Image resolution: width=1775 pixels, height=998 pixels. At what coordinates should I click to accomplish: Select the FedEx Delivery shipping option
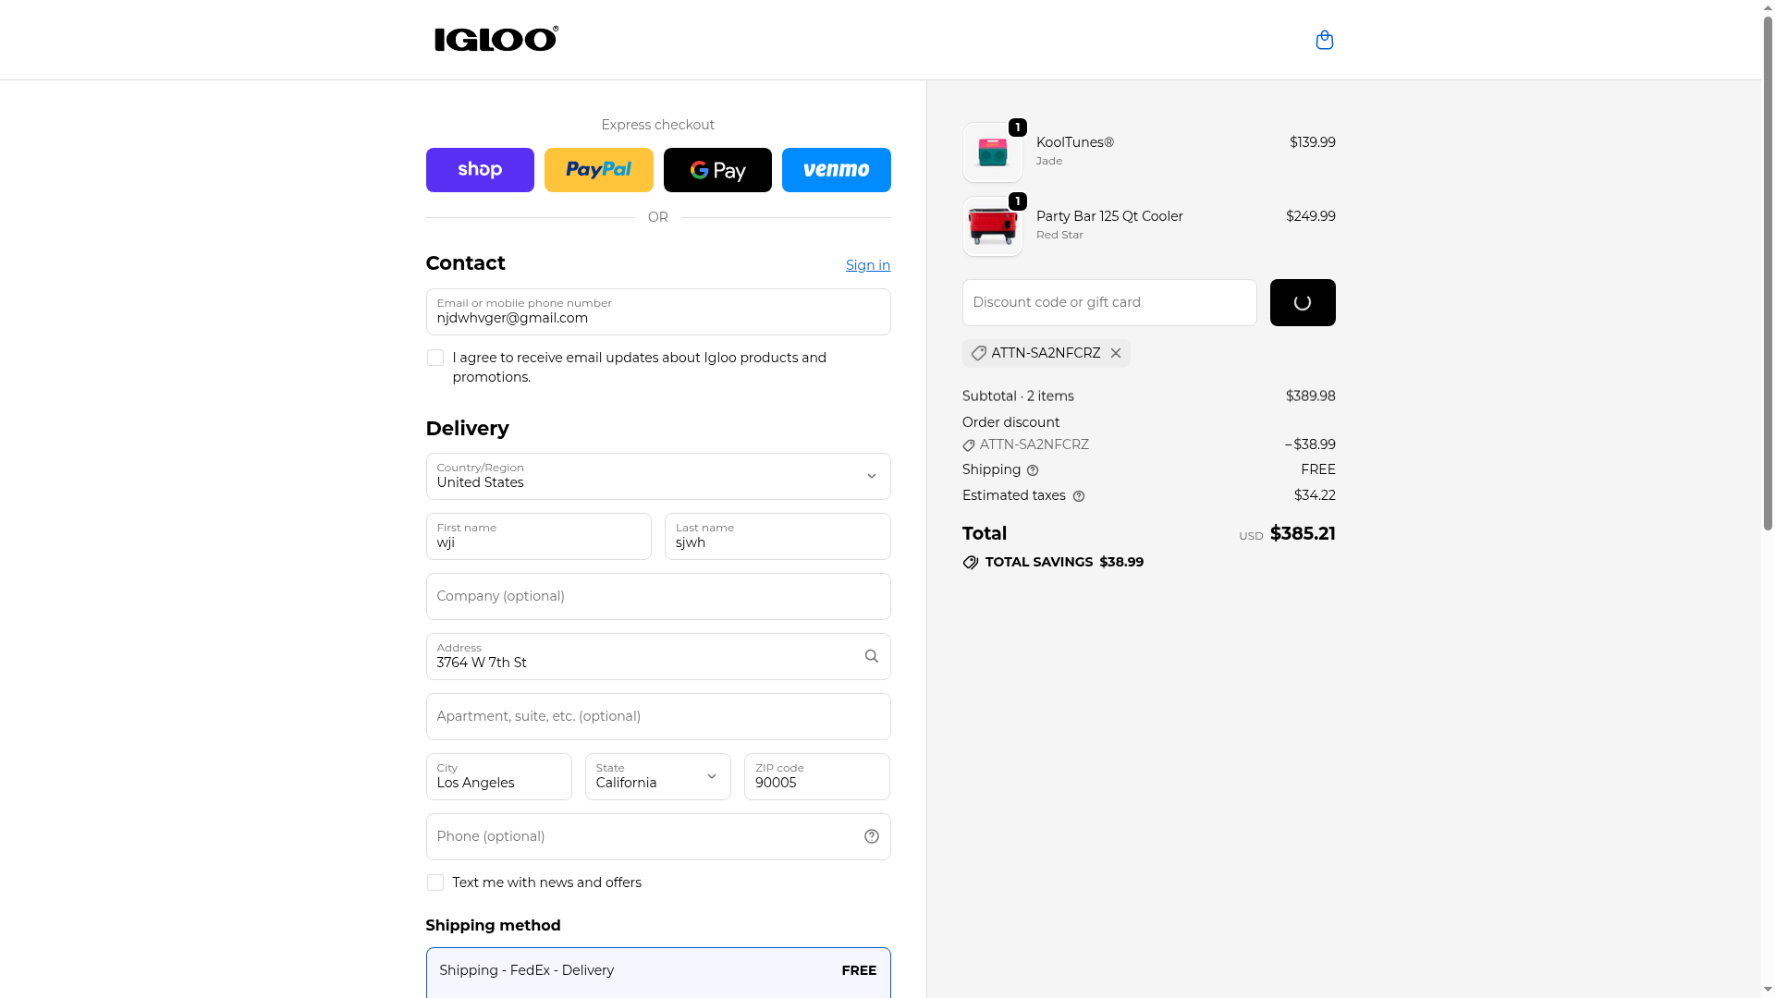657,970
